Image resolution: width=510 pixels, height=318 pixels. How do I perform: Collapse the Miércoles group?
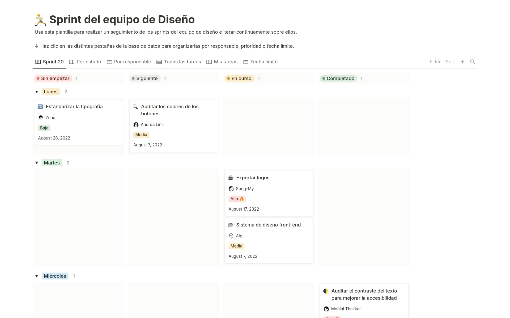click(x=37, y=276)
